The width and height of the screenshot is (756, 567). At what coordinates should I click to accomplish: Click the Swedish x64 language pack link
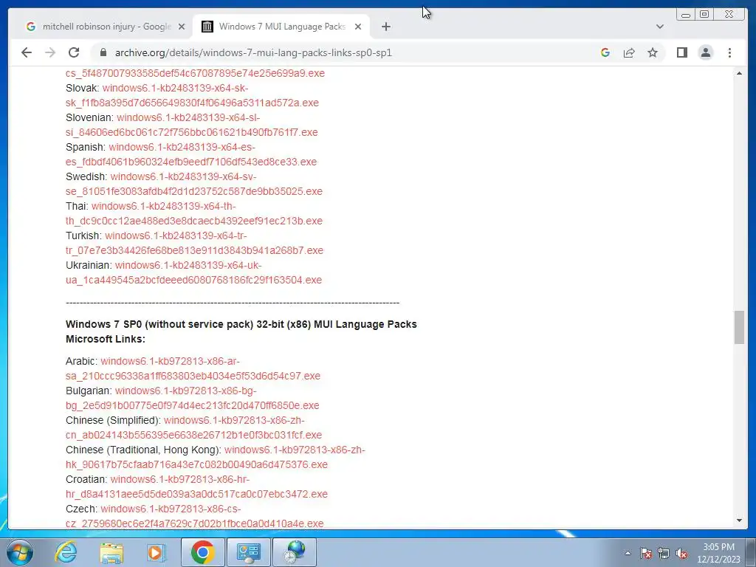(194, 184)
